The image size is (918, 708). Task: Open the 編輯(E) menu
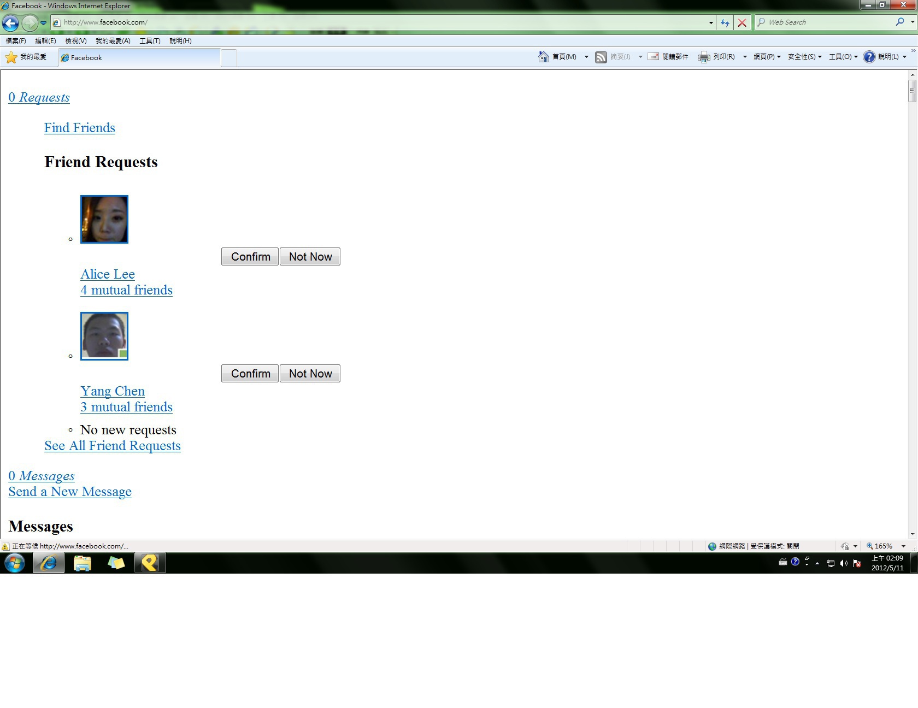pos(45,41)
